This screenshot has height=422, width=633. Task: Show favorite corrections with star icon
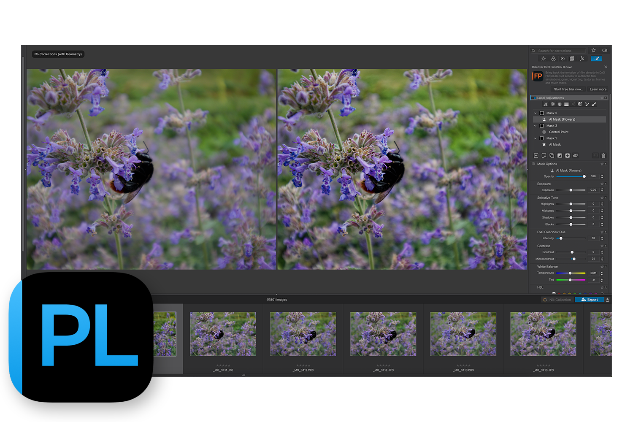594,50
